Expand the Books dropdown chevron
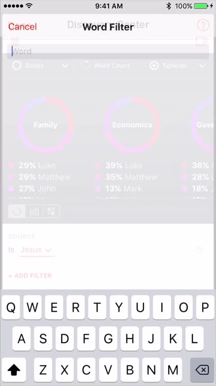Image resolution: width=216 pixels, height=386 pixels. click(x=65, y=66)
